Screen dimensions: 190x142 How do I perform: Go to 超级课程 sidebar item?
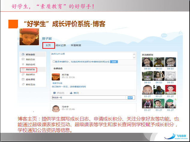tap(23, 79)
